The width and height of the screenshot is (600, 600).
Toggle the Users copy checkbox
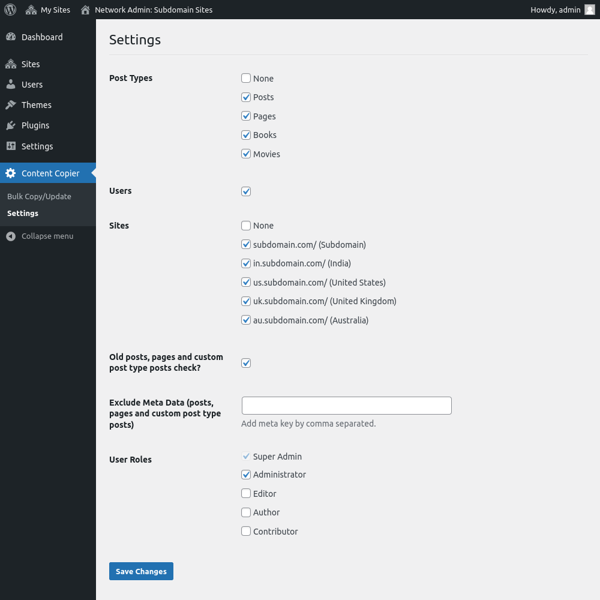(x=246, y=191)
